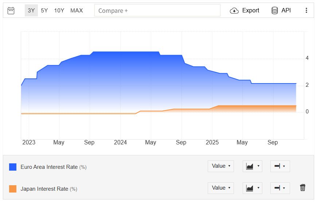317x202 pixels.
Task: Click Euro Area chart type area icon
Action: (250, 166)
